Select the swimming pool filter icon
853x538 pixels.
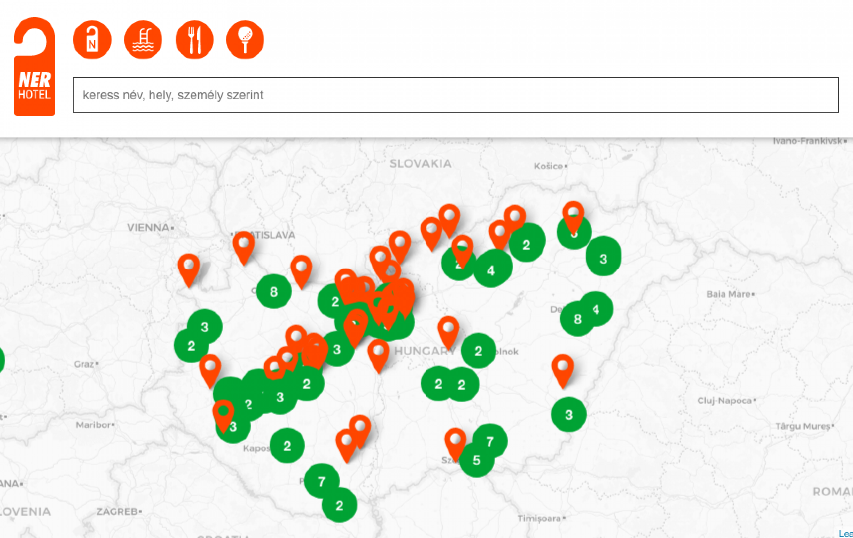(x=143, y=40)
